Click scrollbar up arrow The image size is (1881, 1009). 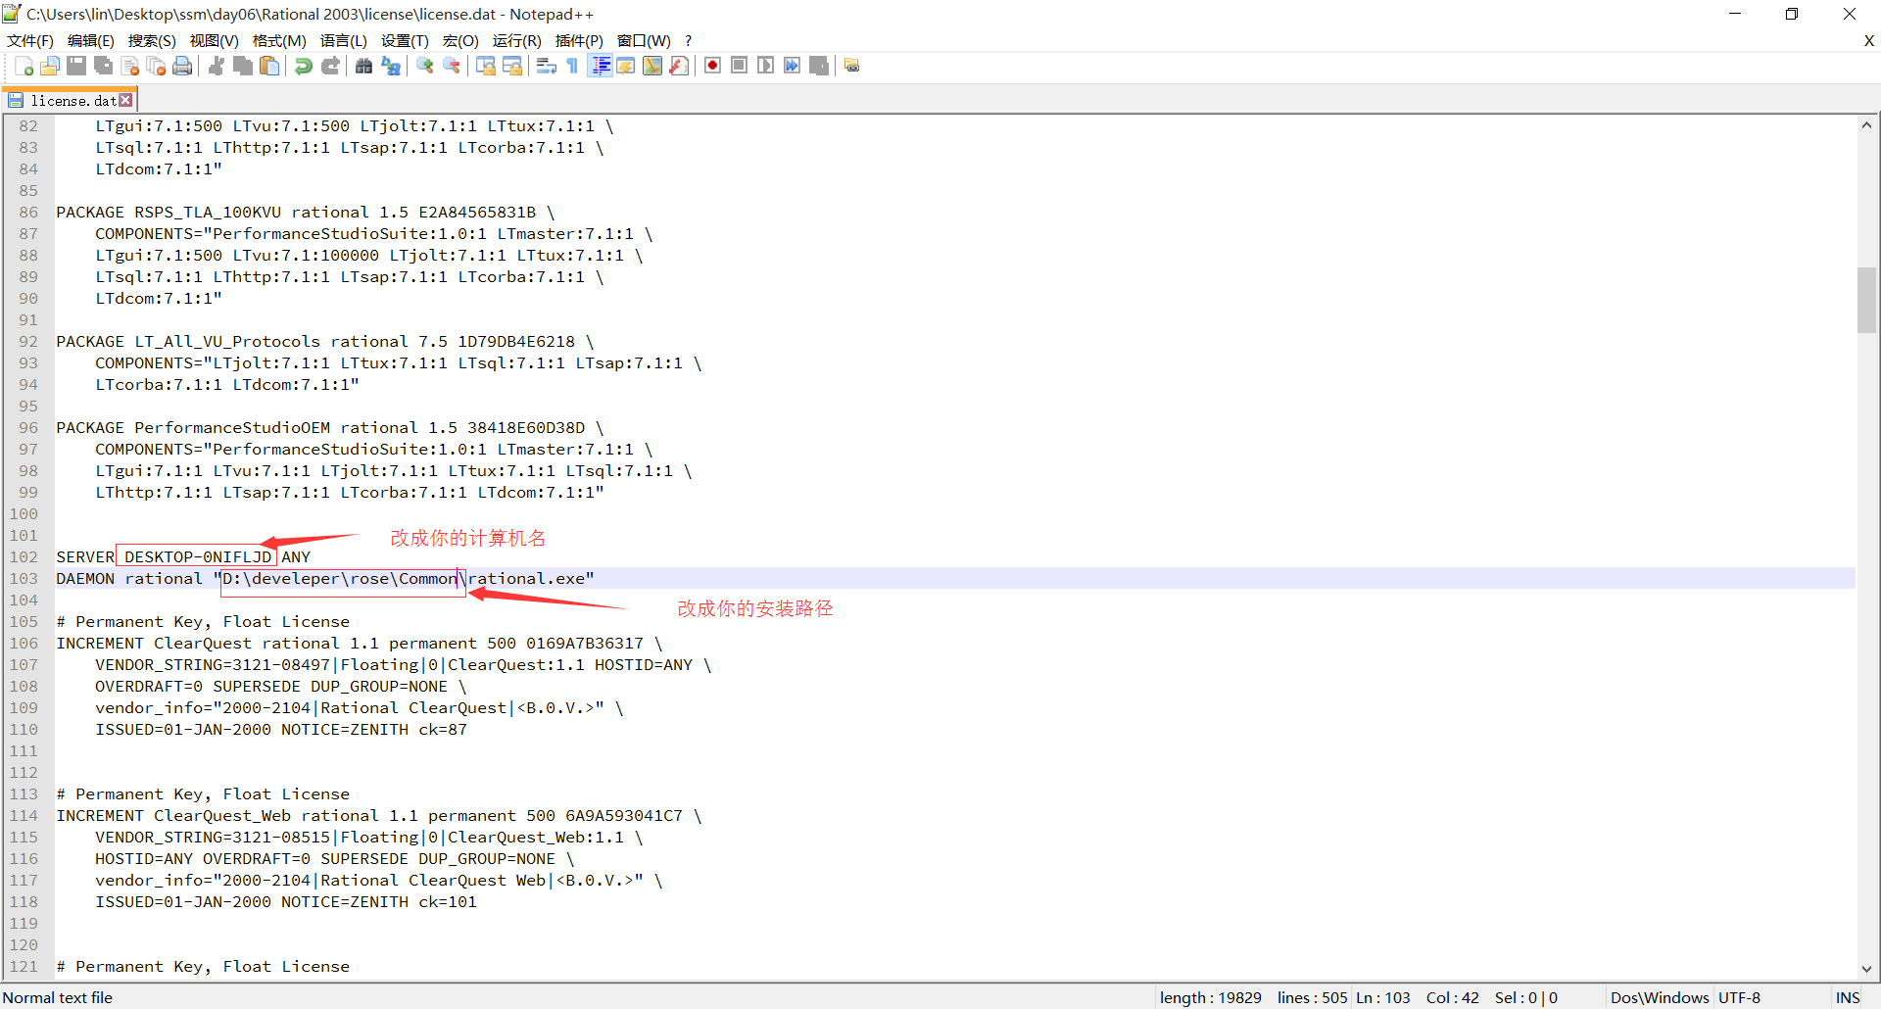click(x=1866, y=124)
